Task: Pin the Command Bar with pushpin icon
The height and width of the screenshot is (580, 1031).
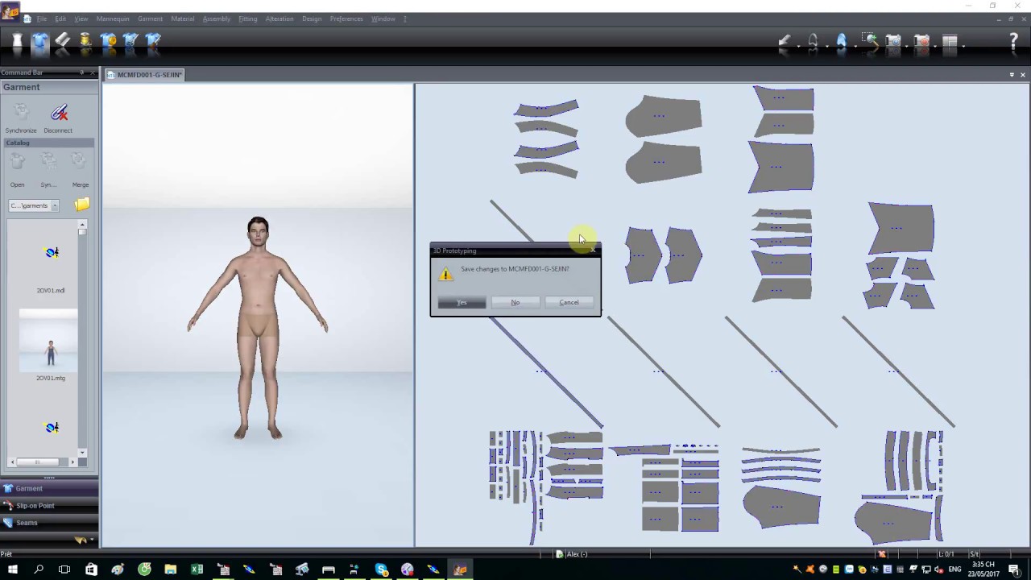Action: point(81,73)
